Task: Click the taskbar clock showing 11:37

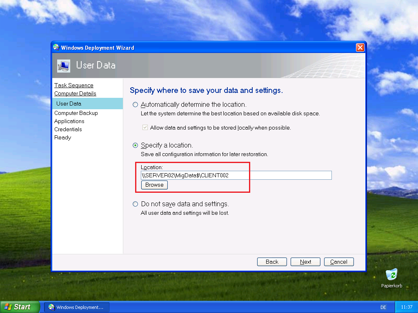Action: pos(407,307)
